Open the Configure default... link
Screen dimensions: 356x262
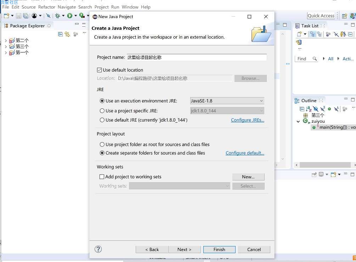point(245,153)
